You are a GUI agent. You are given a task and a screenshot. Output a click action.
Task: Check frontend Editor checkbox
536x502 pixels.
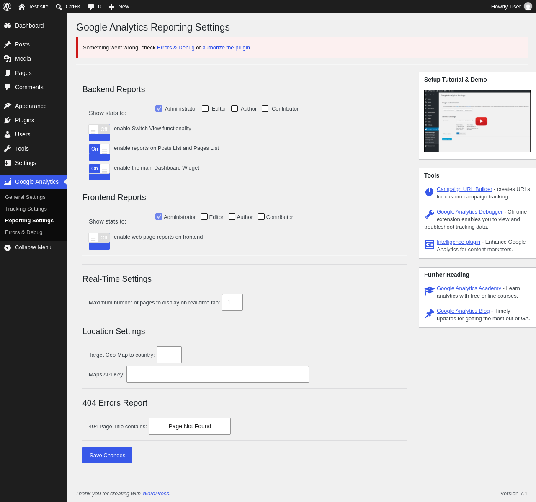(204, 216)
